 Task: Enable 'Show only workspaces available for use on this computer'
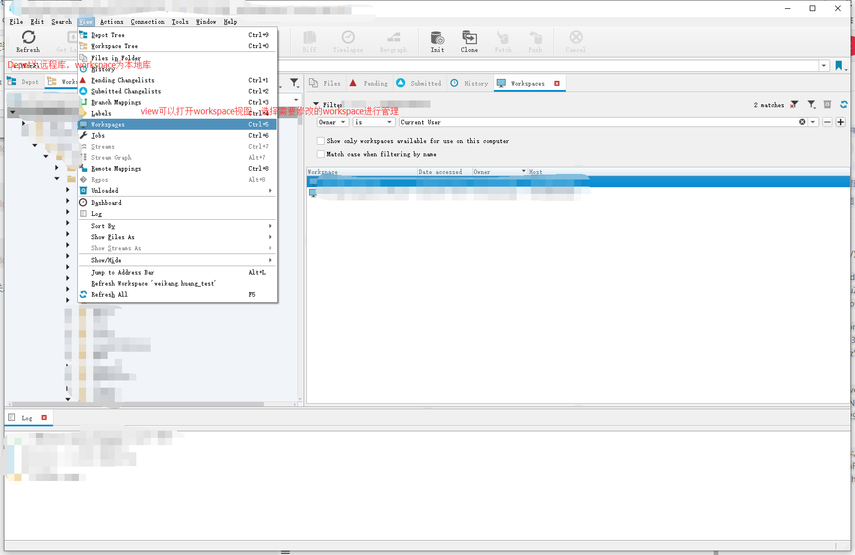[321, 141]
